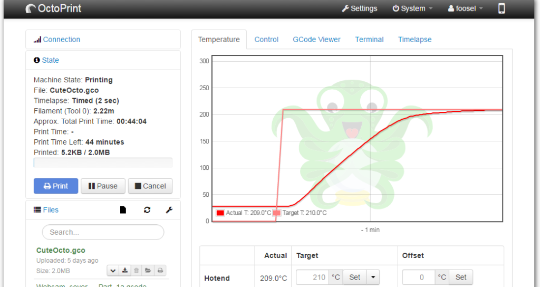The image size is (540, 287).
Task: Collapse the State panel header
Action: 46,60
